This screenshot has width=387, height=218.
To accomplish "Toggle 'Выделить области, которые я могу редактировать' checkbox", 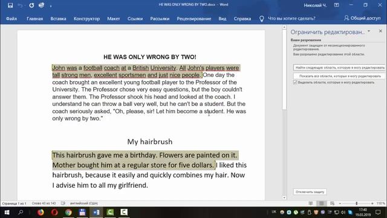I will [295, 82].
